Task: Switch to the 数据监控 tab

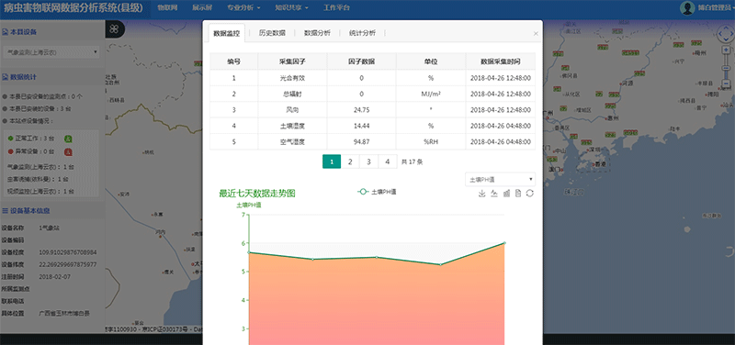Action: click(226, 33)
